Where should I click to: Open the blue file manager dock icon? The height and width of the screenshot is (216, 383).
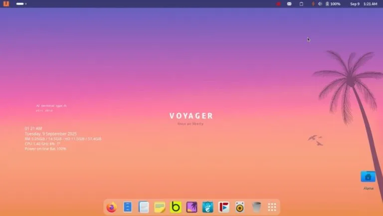point(128,207)
